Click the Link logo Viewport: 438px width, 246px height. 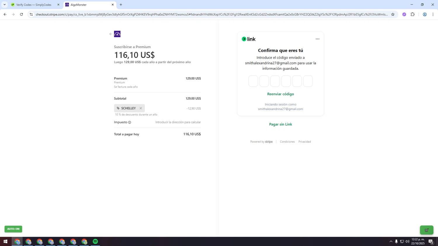tap(248, 39)
